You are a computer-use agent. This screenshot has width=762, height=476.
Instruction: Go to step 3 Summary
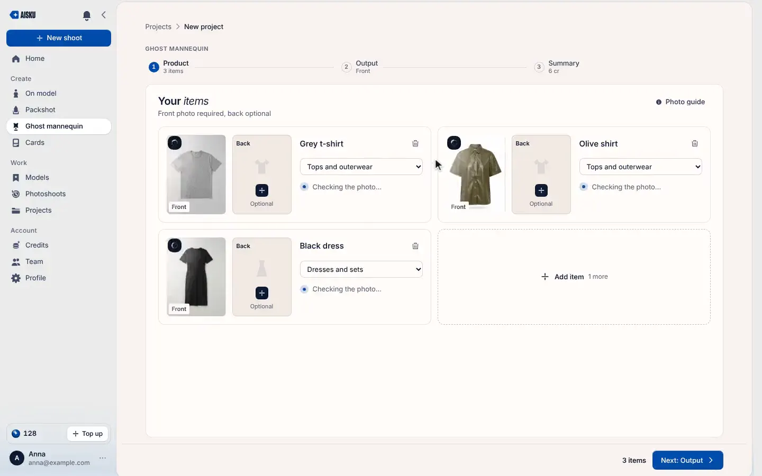[557, 67]
